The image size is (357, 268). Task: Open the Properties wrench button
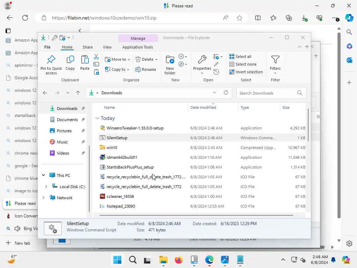tap(202, 65)
